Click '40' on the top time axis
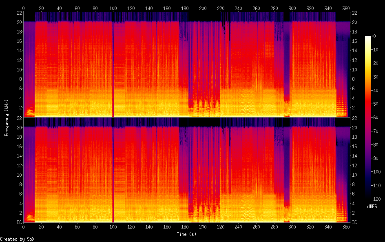This screenshot has width=385, height=242. click(59, 8)
